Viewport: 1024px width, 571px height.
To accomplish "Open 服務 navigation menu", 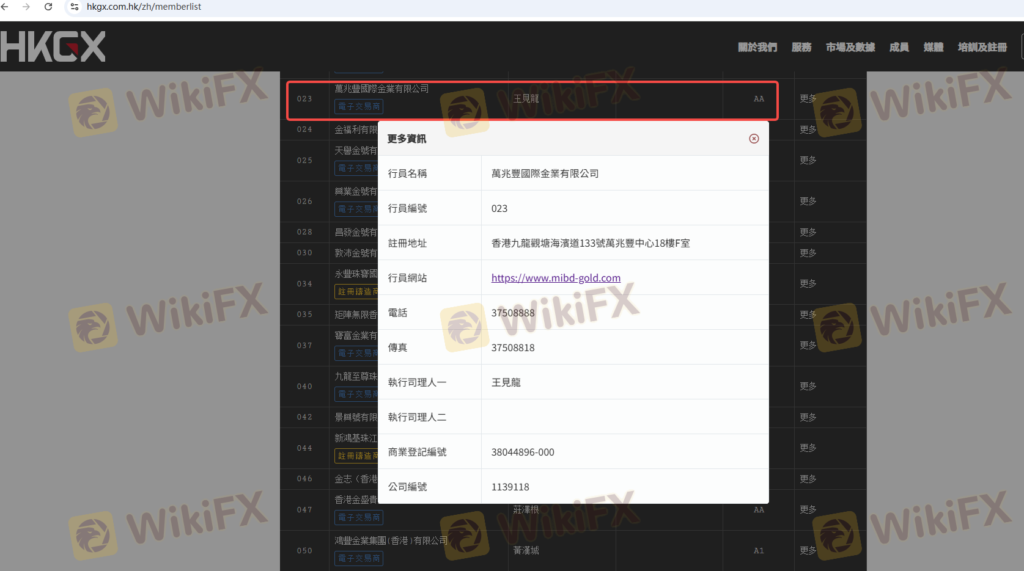I will click(x=801, y=47).
